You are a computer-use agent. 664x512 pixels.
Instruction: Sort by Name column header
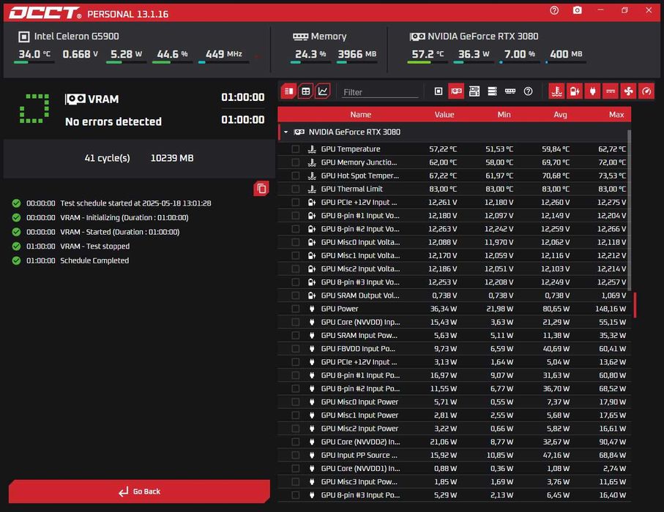click(360, 115)
